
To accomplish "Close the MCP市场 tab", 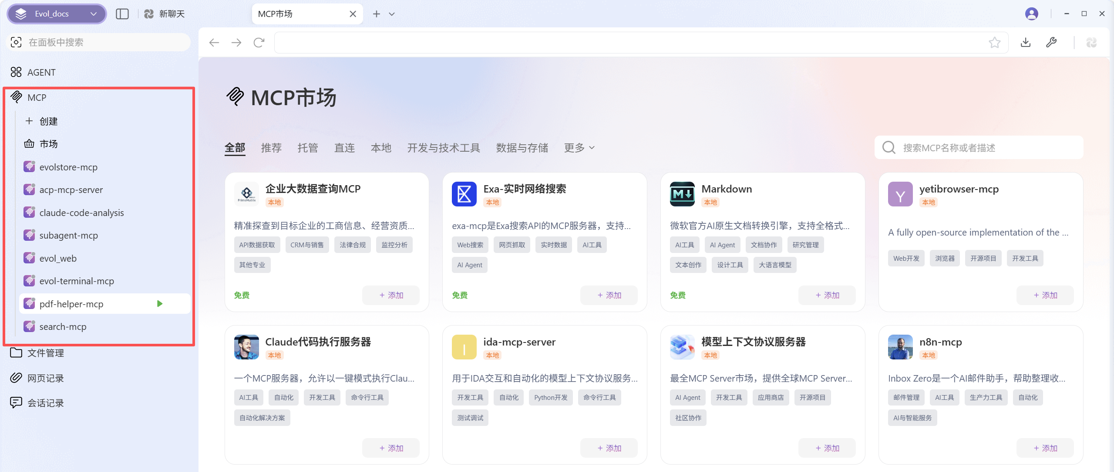I will tap(353, 14).
